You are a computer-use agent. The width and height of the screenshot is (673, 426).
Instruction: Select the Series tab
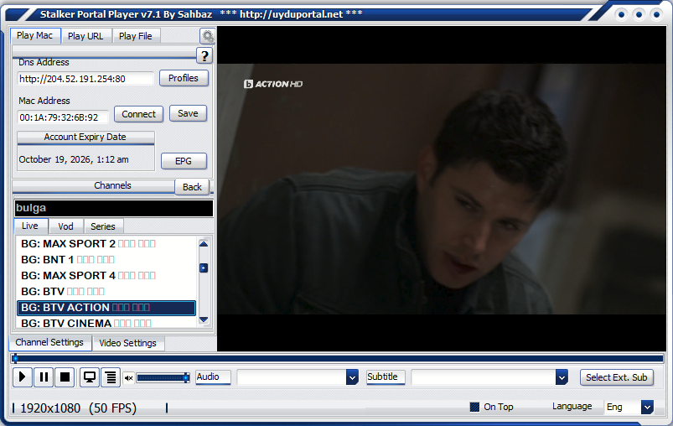point(103,226)
